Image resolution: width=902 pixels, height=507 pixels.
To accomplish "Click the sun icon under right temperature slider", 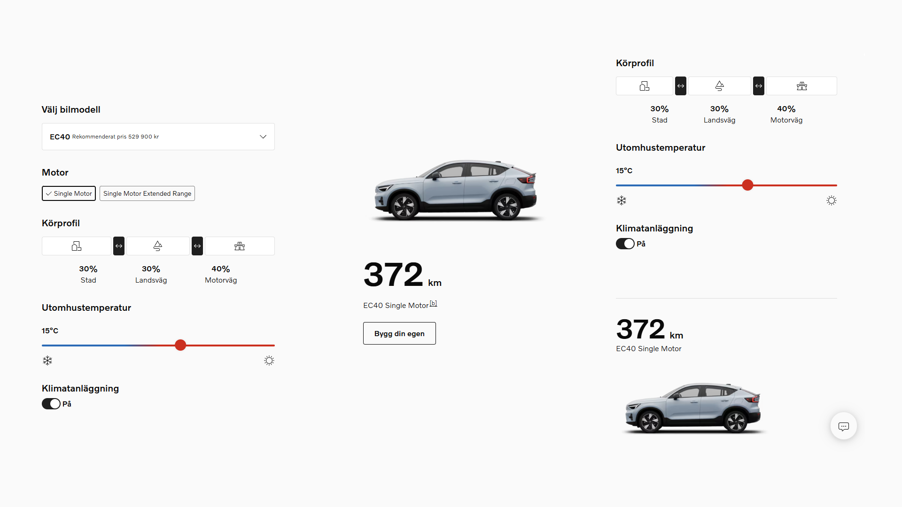I will (x=832, y=200).
